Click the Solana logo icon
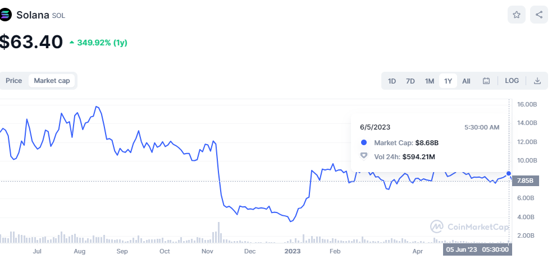 (x=5, y=15)
